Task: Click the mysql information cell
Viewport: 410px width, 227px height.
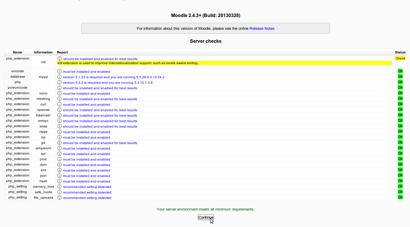Action: pyautogui.click(x=43, y=77)
